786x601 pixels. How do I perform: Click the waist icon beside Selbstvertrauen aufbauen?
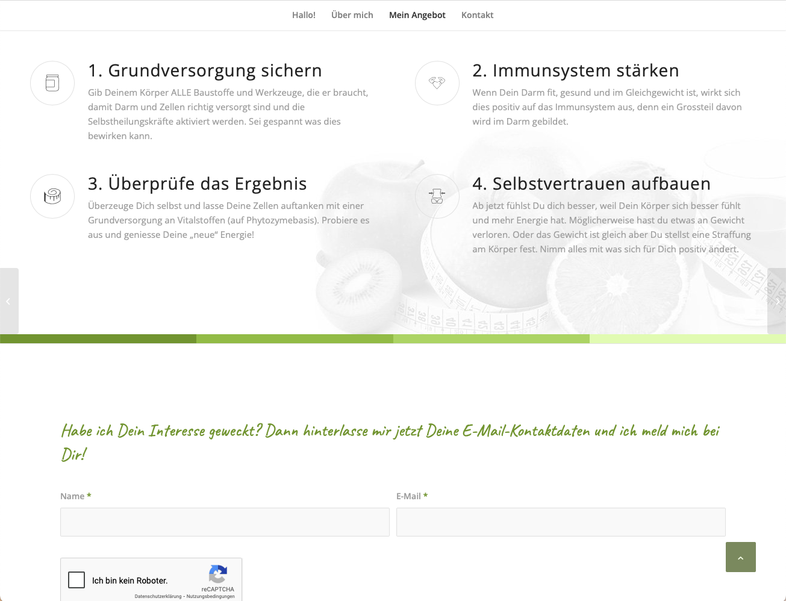437,196
